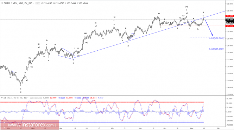Click the (D) wave label
Image resolution: width=234 pixels, height=130 pixels.
click(186, 7)
